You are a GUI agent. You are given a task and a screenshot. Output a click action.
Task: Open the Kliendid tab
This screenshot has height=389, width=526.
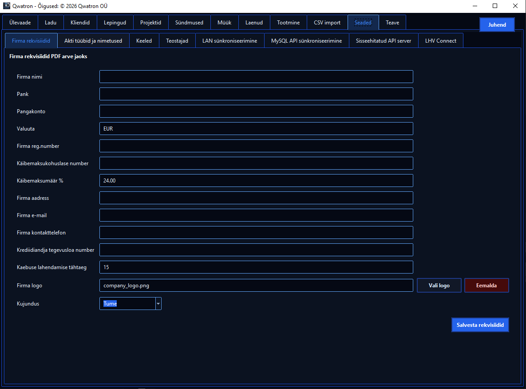(x=80, y=23)
